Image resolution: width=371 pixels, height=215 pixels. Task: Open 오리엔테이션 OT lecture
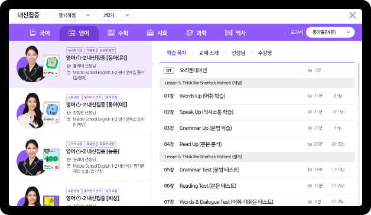257,70
